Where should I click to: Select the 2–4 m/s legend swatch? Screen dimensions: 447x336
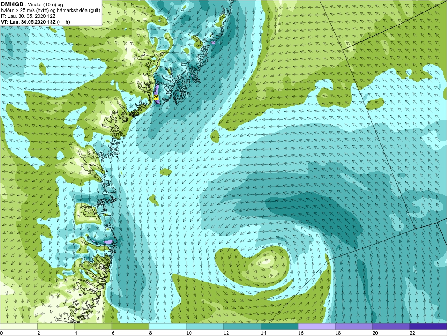coord(56,326)
